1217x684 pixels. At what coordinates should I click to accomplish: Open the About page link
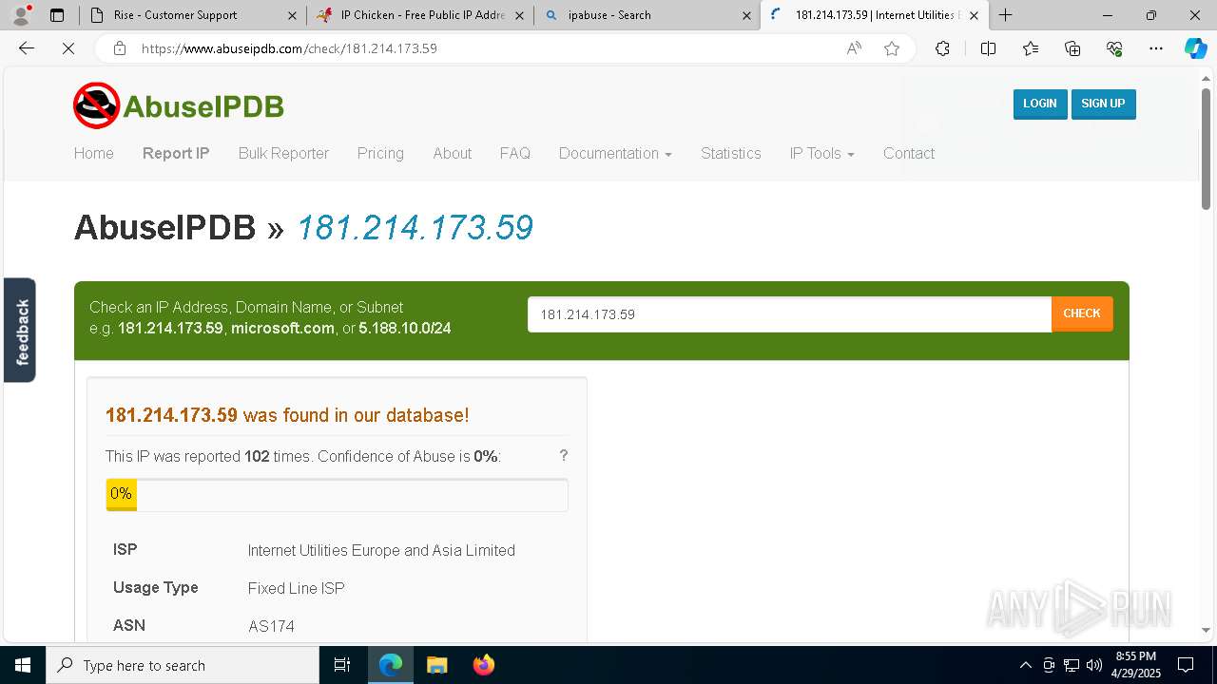coord(452,153)
